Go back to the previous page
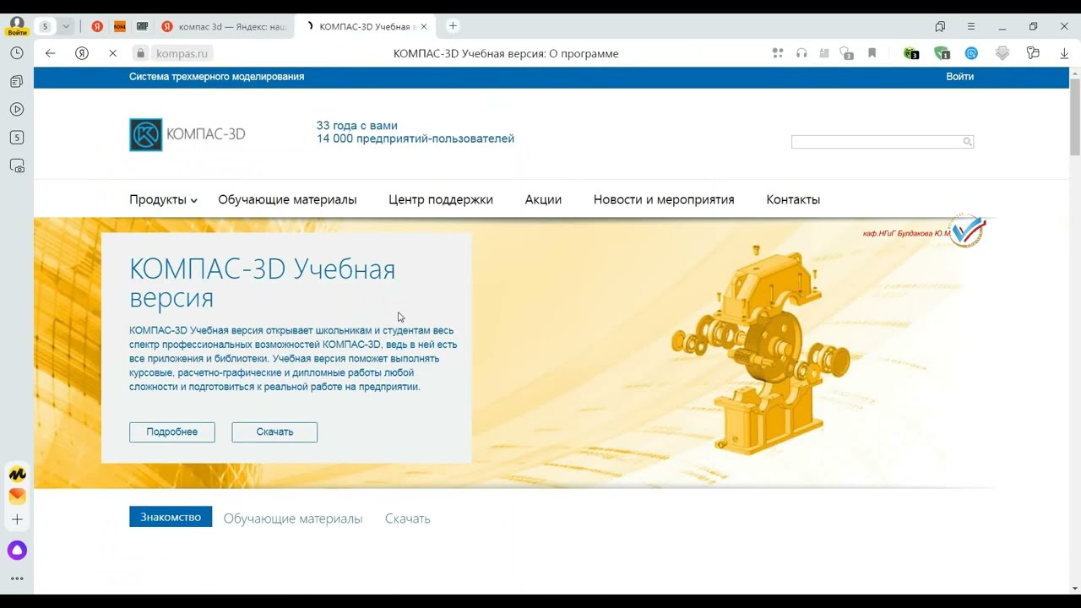This screenshot has width=1081, height=608. pos(51,53)
